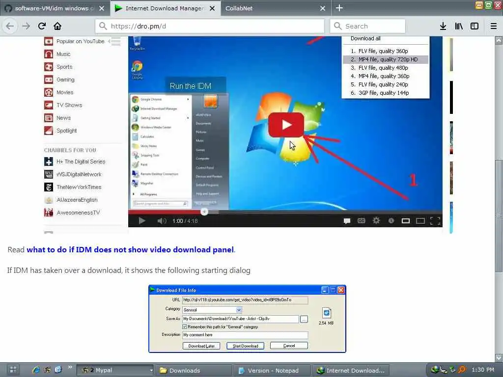
Task: Open the browser home page icon
Action: coord(57,26)
